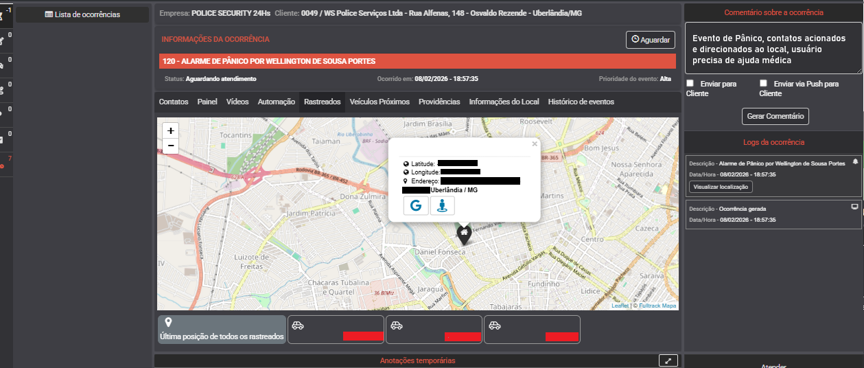This screenshot has width=864, height=368.
Task: Select status text Aguardando atendimento
Action: point(221,79)
